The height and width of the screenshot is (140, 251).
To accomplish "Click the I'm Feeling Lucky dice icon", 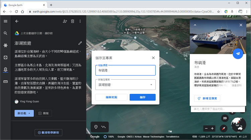I will (x=5, y=57).
